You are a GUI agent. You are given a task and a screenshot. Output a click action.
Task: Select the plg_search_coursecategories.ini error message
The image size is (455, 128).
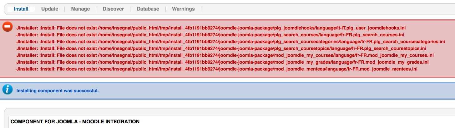(x=230, y=42)
